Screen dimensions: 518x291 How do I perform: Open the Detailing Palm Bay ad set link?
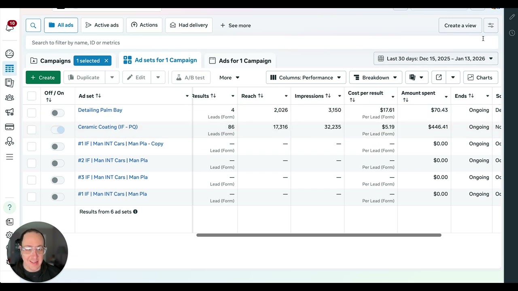tap(100, 110)
